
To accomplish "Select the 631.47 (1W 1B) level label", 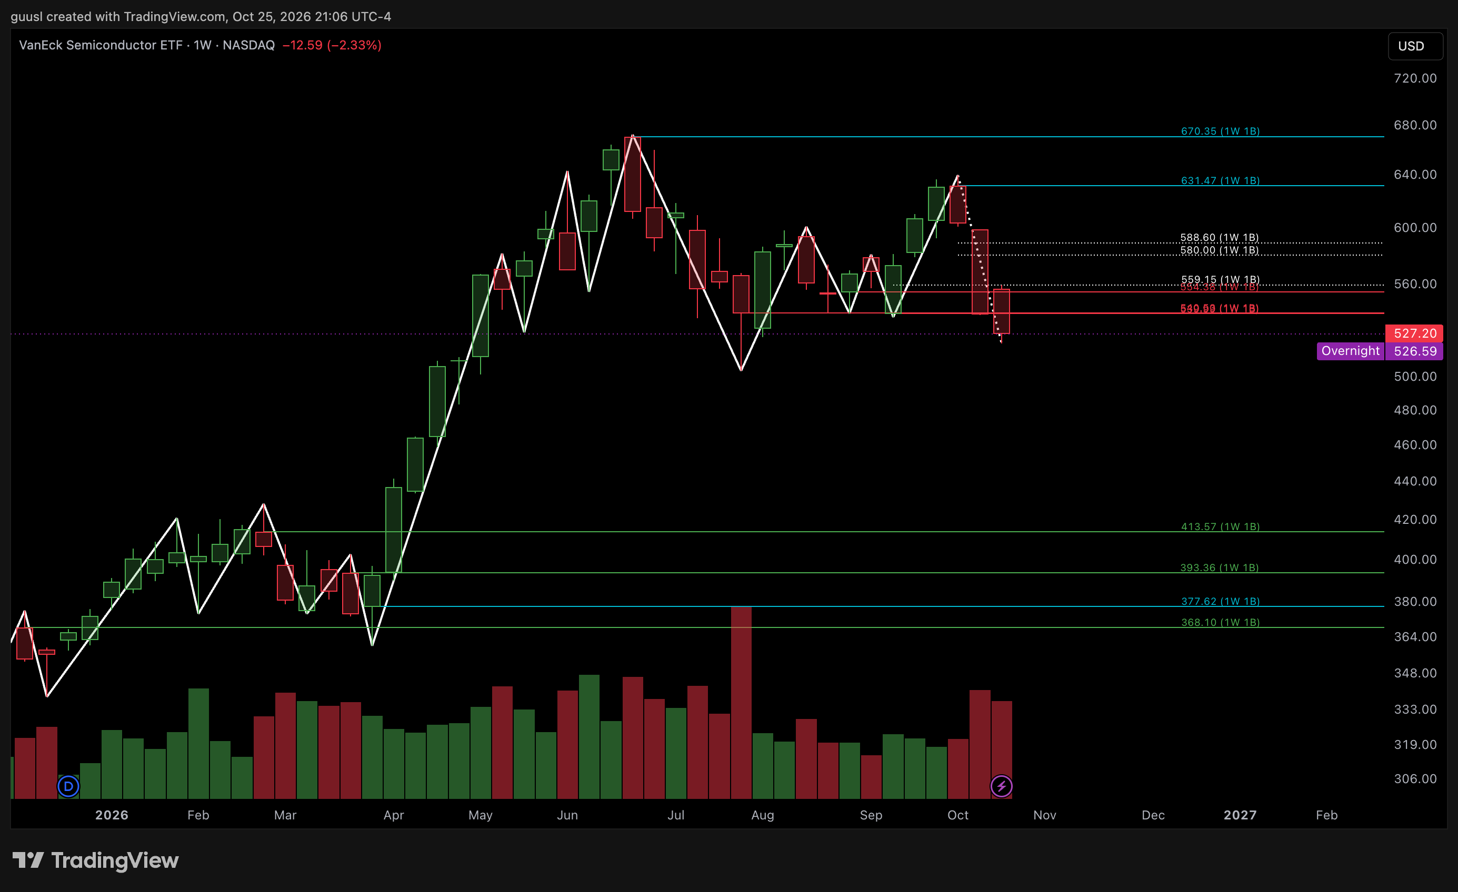I will (x=1220, y=180).
